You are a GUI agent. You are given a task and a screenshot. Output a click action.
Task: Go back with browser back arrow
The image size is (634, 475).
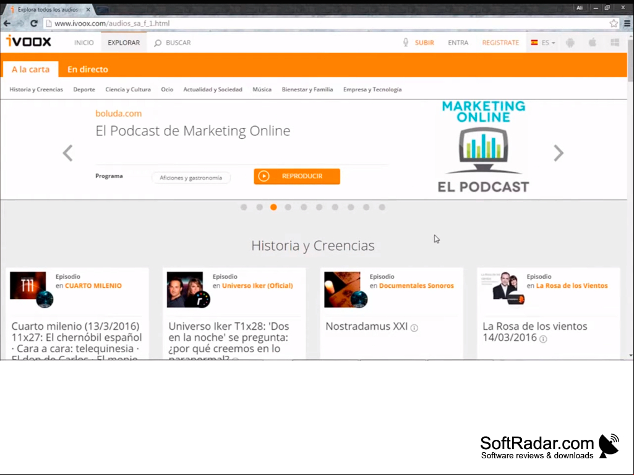point(7,23)
